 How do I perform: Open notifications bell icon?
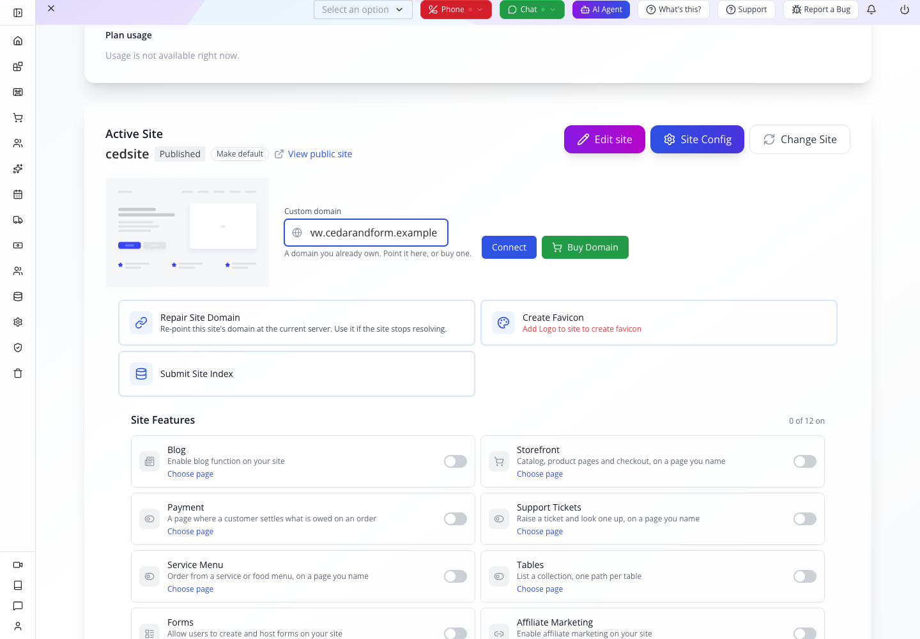coord(871,10)
